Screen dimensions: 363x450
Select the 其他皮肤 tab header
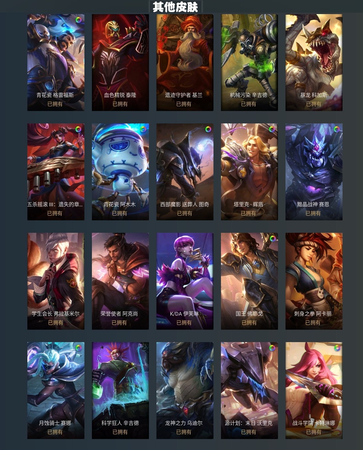click(175, 7)
